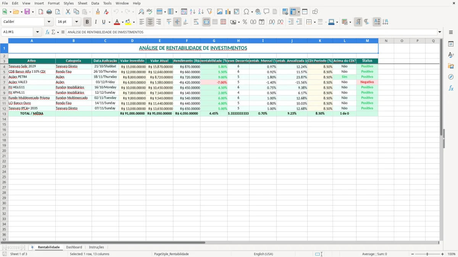Apply the red font color swatch
The width and height of the screenshot is (458, 257).
coord(117,22)
